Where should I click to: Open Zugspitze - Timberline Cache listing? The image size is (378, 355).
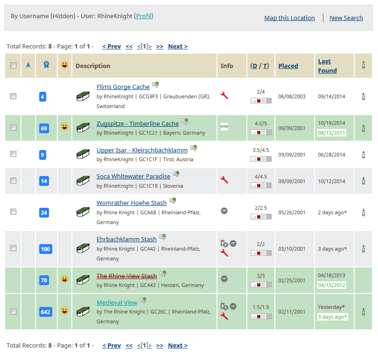(x=138, y=124)
